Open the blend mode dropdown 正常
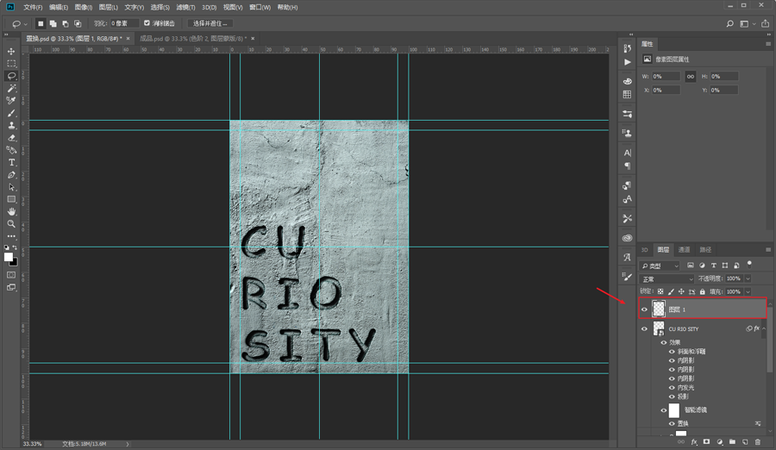Image resolution: width=776 pixels, height=450 pixels. 666,279
